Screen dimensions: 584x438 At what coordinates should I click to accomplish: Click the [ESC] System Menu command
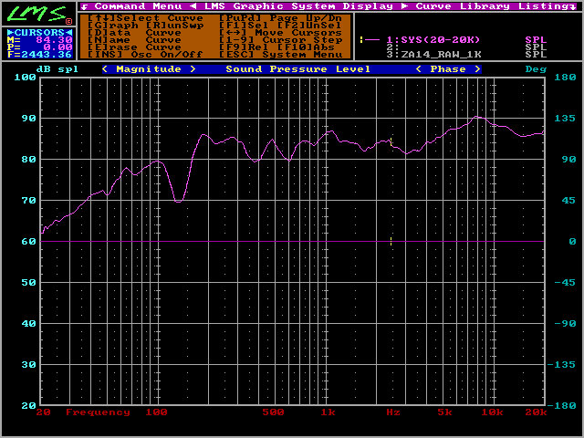(x=280, y=55)
